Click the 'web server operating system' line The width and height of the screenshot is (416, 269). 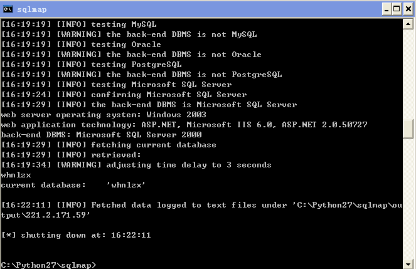104,115
